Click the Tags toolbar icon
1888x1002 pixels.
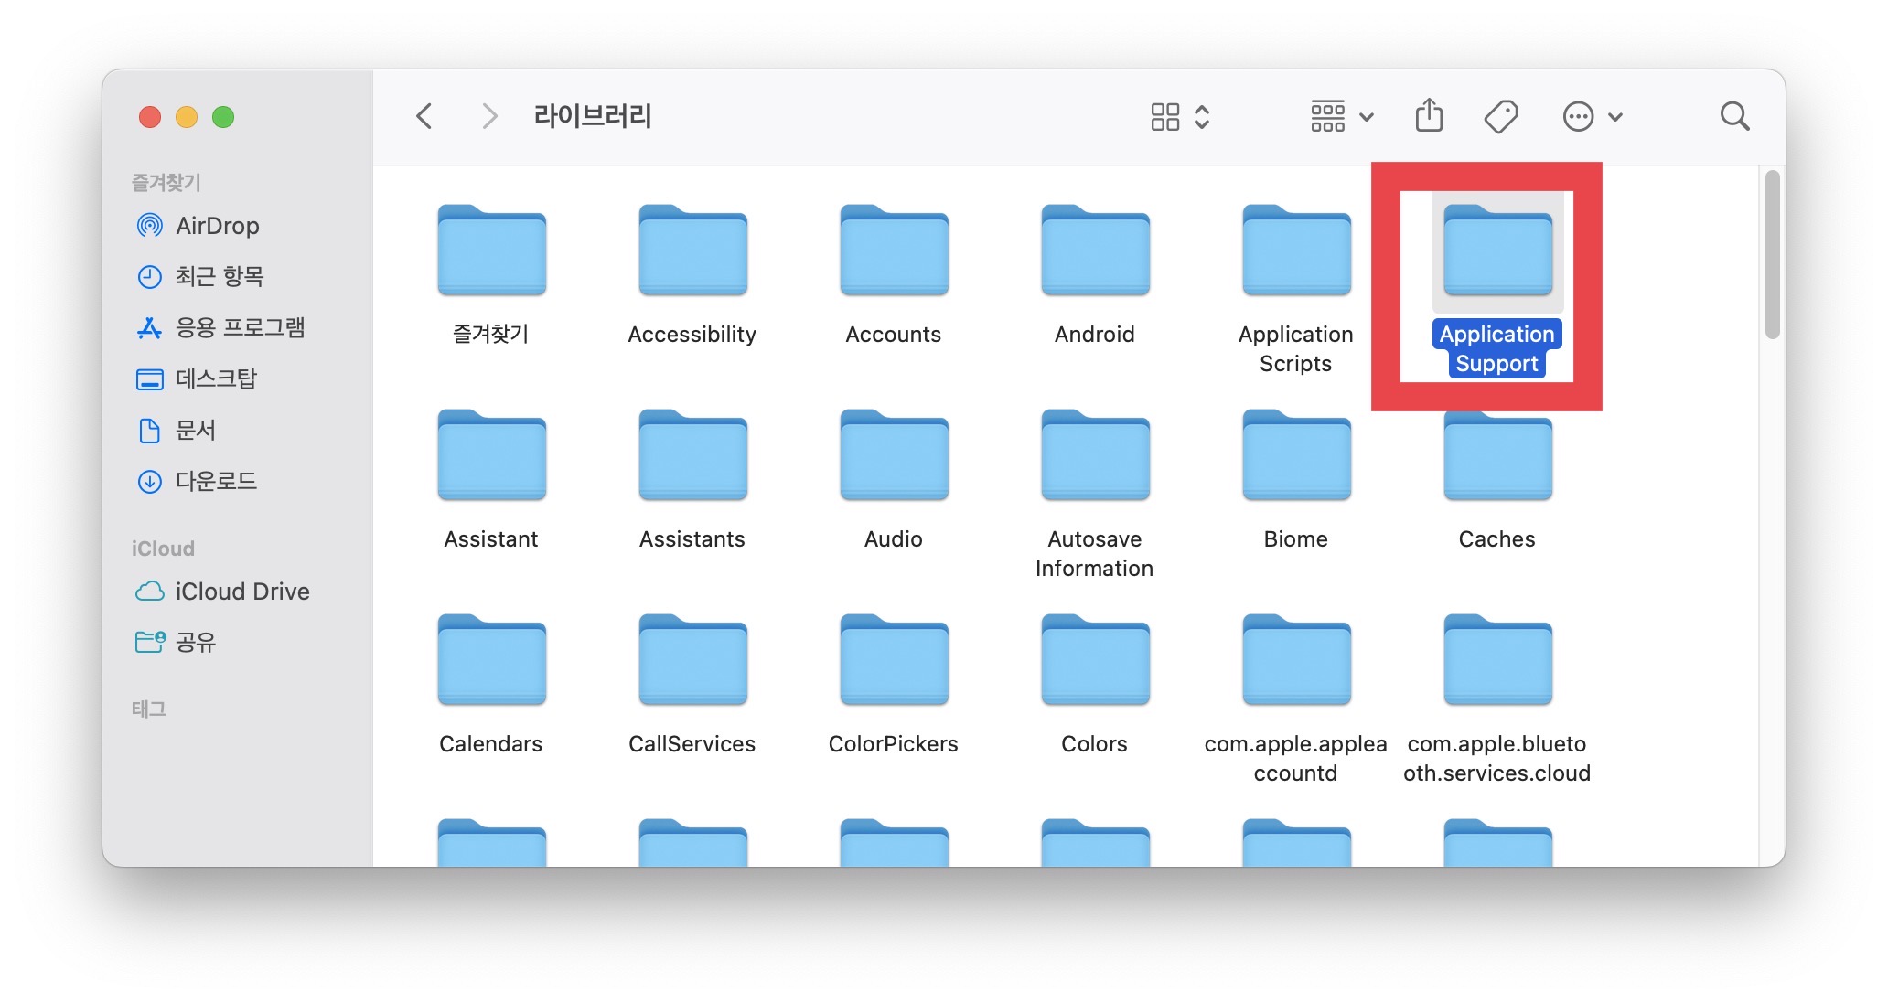coord(1500,116)
